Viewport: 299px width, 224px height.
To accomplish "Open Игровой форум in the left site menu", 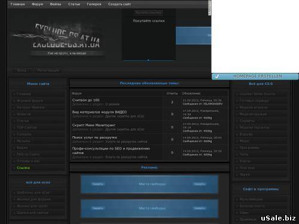I will point(30,101).
